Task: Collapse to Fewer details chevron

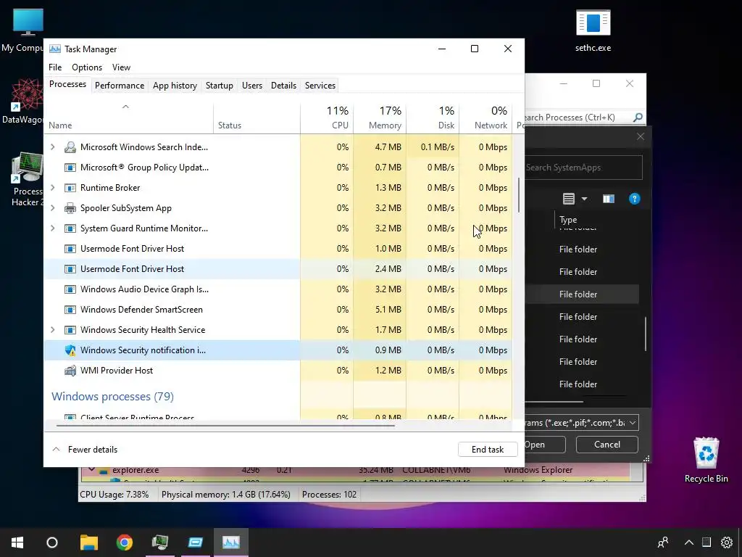Action: coord(56,450)
